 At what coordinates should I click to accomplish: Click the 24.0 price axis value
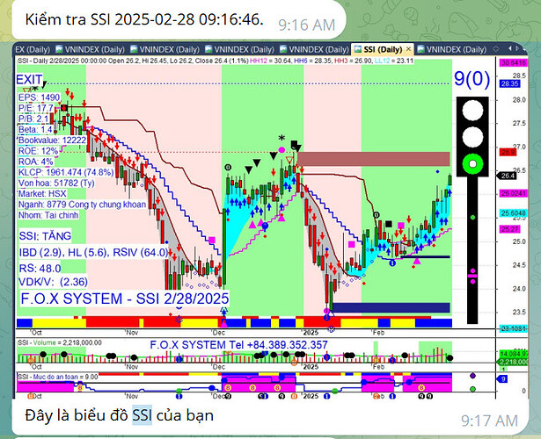point(519,289)
